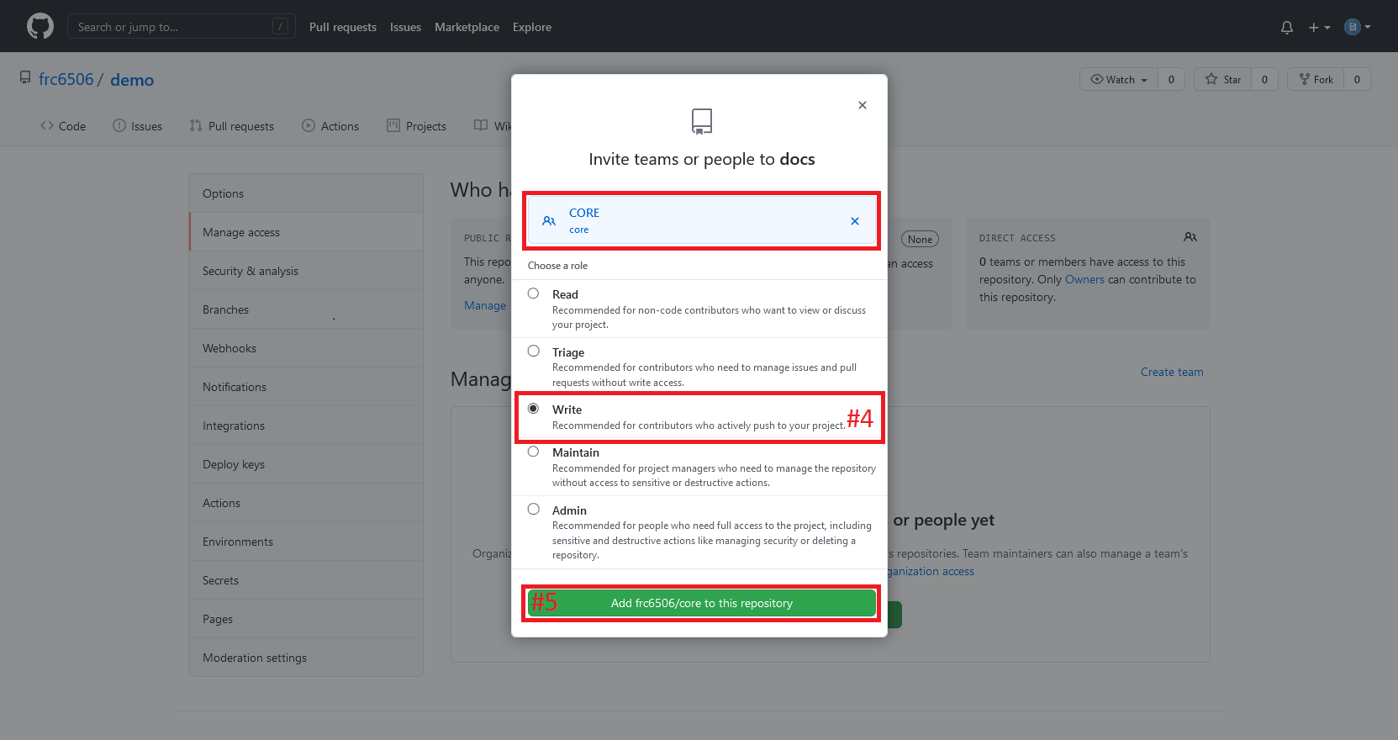Open the GitHub home logo
The image size is (1398, 740).
pos(40,26)
